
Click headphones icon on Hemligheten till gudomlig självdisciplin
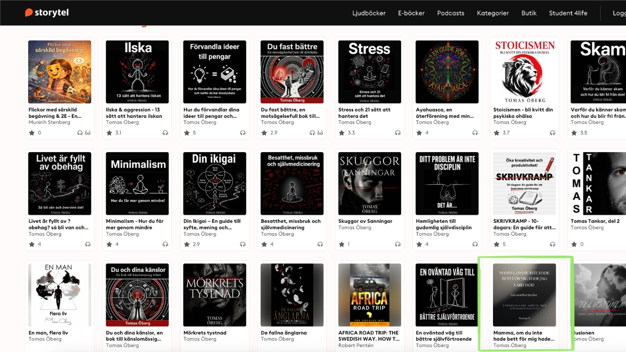tap(475, 244)
